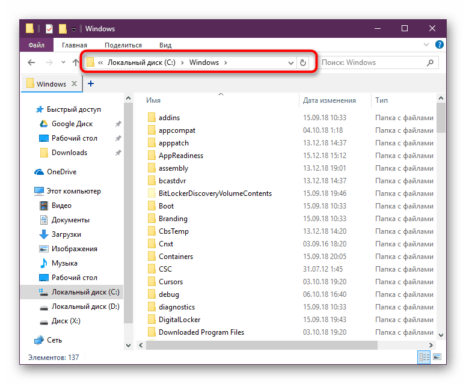466x384 pixels.
Task: Click the New folder icon in quick access toolbar
Action: [x=63, y=29]
